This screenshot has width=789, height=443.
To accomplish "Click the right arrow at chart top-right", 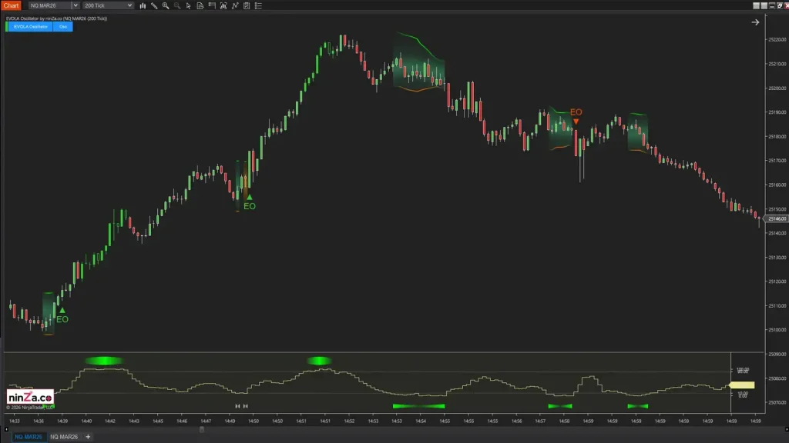I will [x=755, y=22].
